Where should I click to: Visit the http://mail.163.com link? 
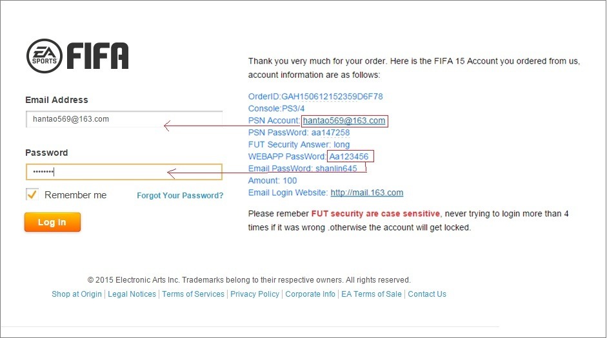(366, 192)
